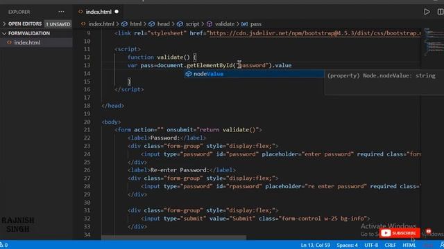Click the function validate() declaration text
Viewport: 444px width, 249px height.
point(159,57)
